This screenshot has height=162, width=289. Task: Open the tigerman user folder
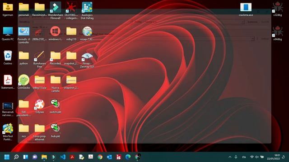coord(8,7)
